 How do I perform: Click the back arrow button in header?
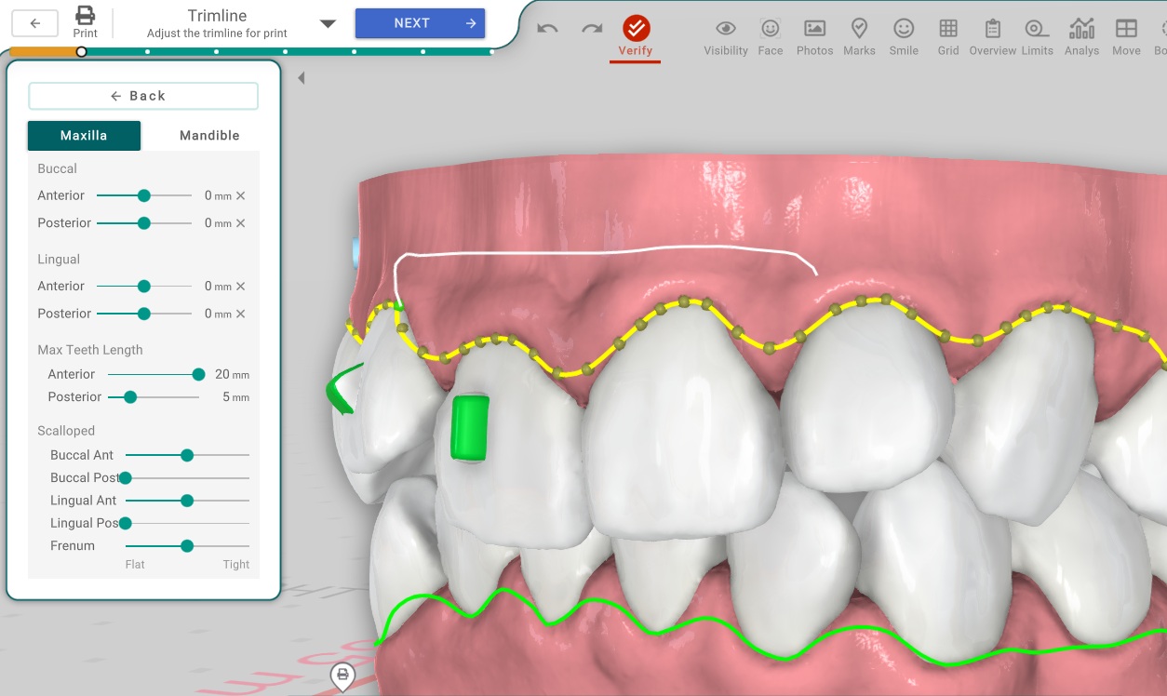click(x=35, y=23)
